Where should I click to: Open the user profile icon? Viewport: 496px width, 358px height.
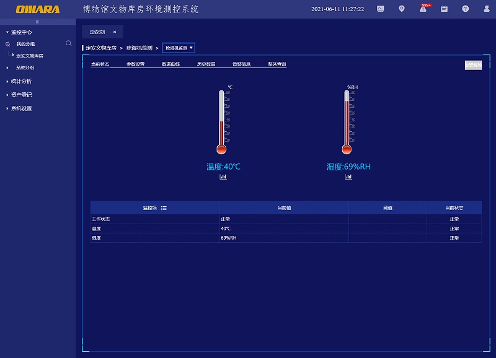485,9
